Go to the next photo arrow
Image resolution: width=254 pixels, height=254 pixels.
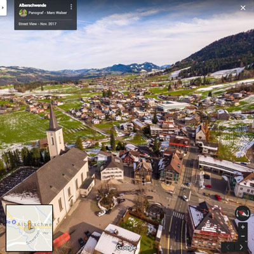click(241, 247)
